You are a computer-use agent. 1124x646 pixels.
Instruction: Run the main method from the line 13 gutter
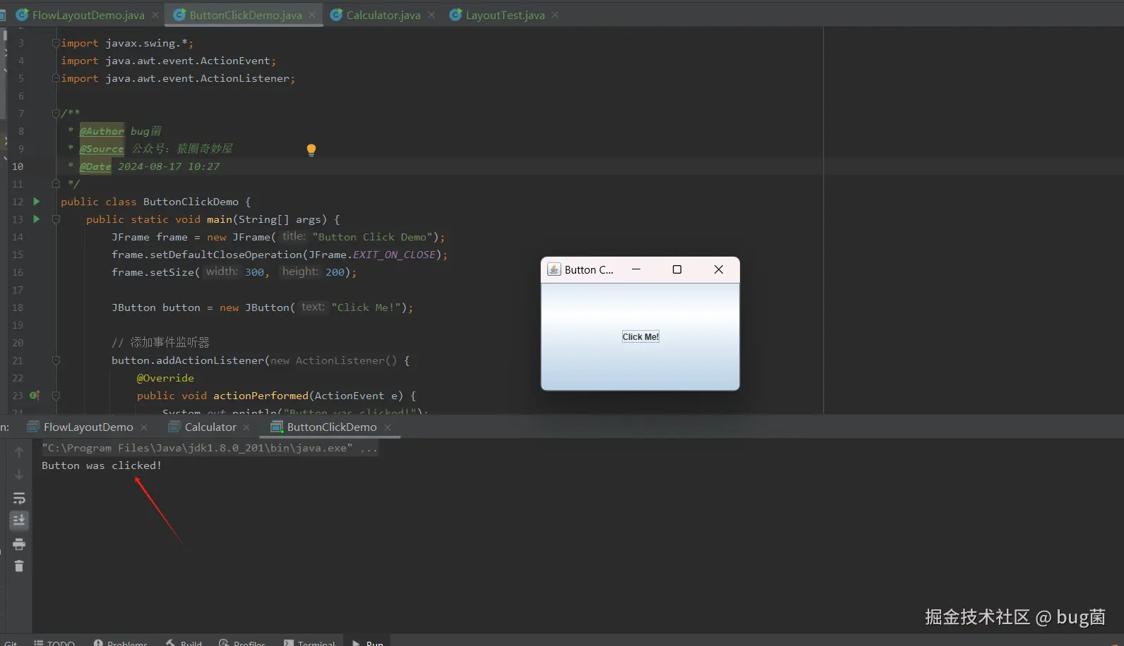[x=37, y=219]
